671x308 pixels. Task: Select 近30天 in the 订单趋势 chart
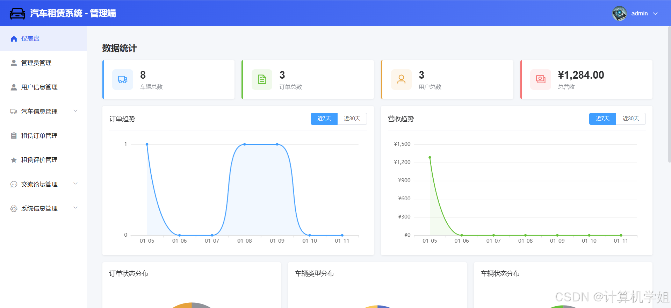(352, 119)
